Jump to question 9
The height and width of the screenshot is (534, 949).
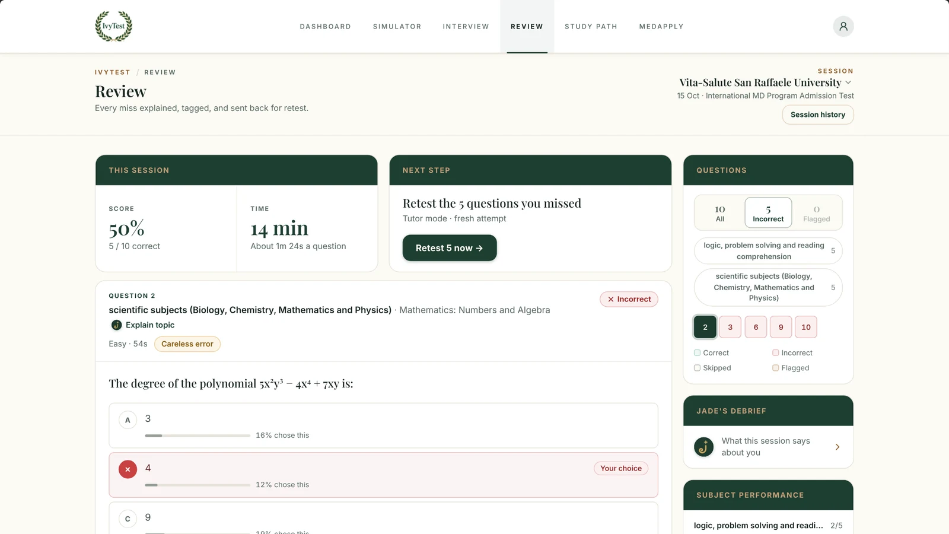(781, 327)
